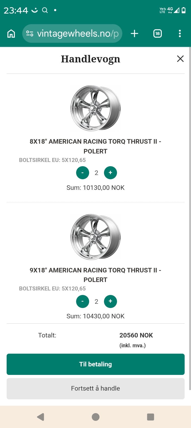Image resolution: width=191 pixels, height=428 pixels.
Task: Tap the 8X18" wheel product image
Action: (95, 108)
